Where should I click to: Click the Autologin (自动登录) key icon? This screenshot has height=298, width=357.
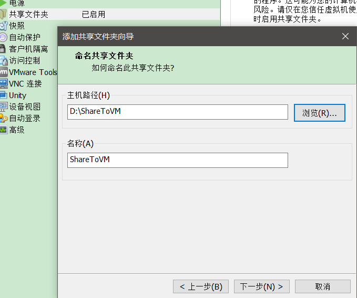(x=4, y=119)
